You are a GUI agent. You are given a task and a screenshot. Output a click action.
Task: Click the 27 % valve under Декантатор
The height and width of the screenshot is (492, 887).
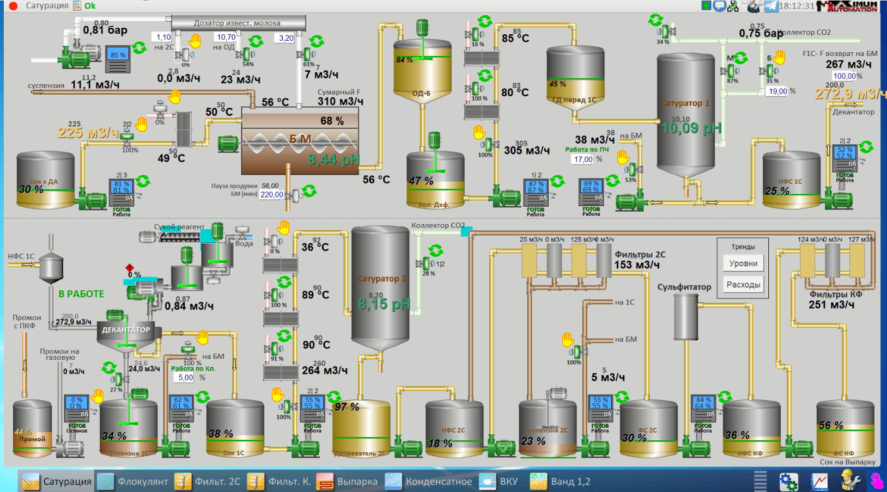(118, 379)
